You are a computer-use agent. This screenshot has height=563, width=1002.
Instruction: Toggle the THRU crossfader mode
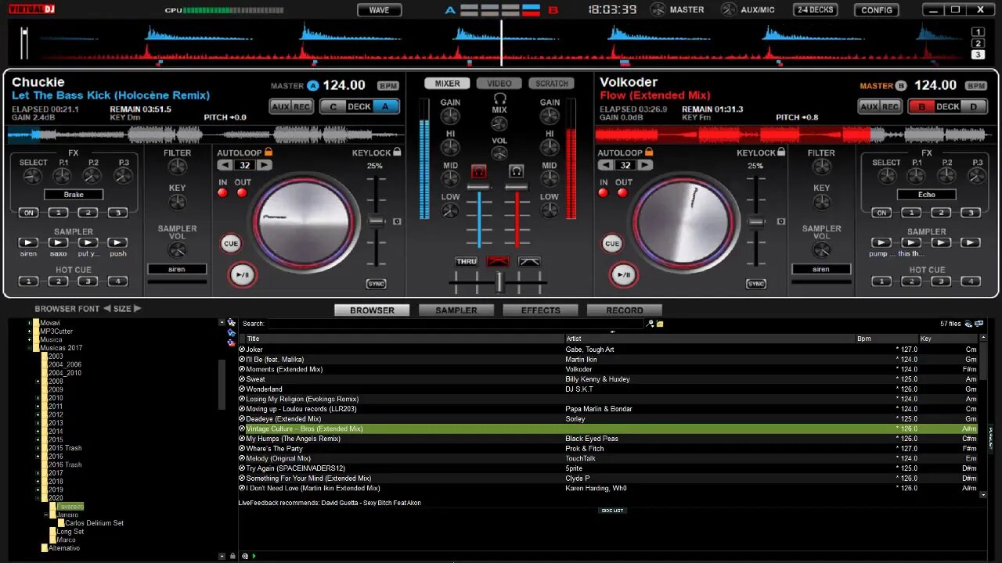tap(467, 262)
